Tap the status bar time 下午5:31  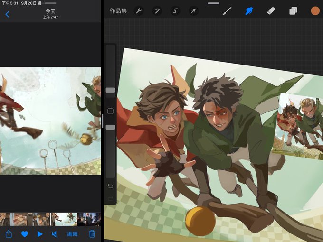pos(10,3)
